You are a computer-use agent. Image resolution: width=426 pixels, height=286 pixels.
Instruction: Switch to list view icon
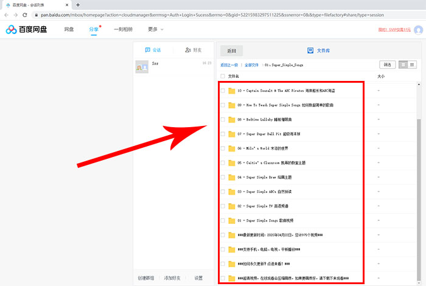click(x=403, y=65)
